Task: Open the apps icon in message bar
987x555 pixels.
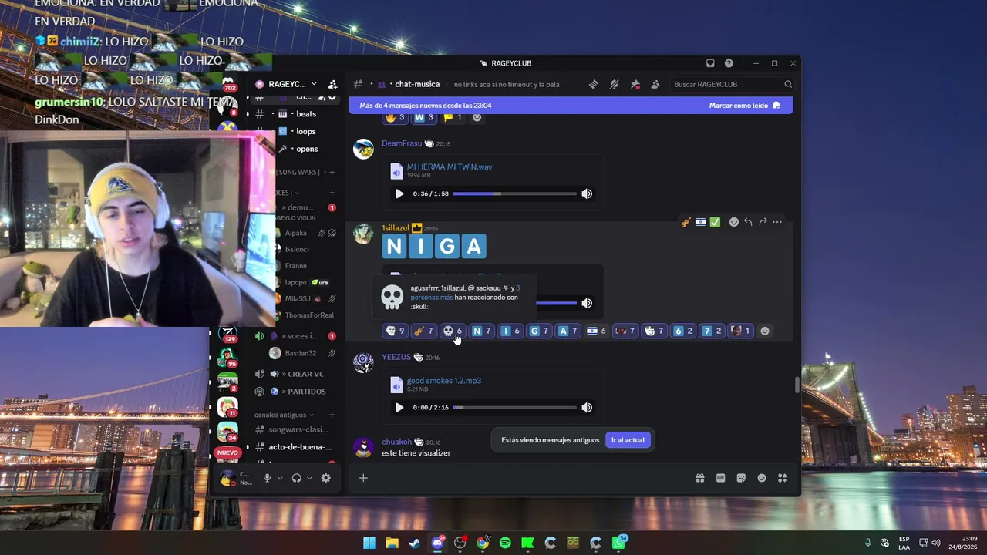Action: tap(782, 478)
